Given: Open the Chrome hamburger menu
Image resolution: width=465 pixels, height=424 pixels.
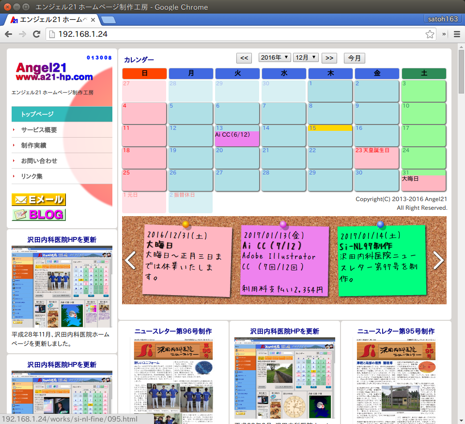Looking at the screenshot, I should (457, 34).
